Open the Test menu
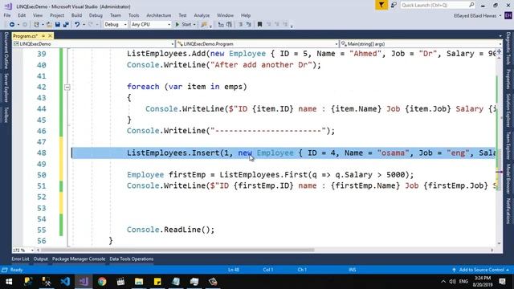Image resolution: width=514 pixels, height=289 pixels. (182, 15)
